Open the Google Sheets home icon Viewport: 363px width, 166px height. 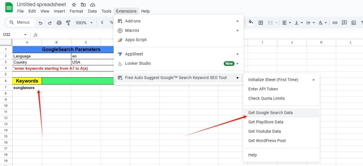[9, 8]
